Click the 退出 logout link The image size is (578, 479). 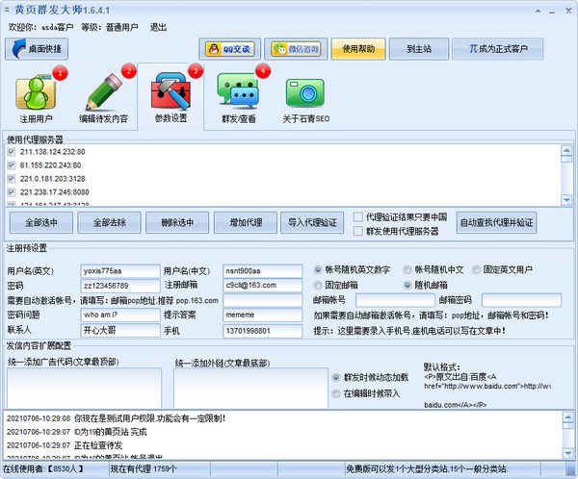click(160, 29)
